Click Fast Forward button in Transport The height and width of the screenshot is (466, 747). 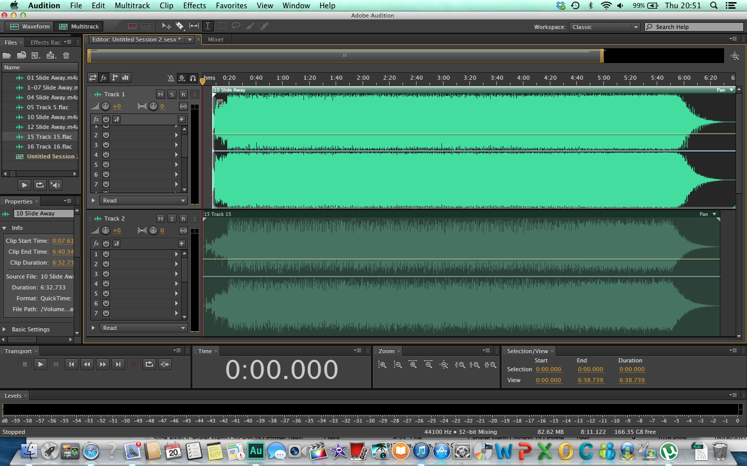(103, 365)
